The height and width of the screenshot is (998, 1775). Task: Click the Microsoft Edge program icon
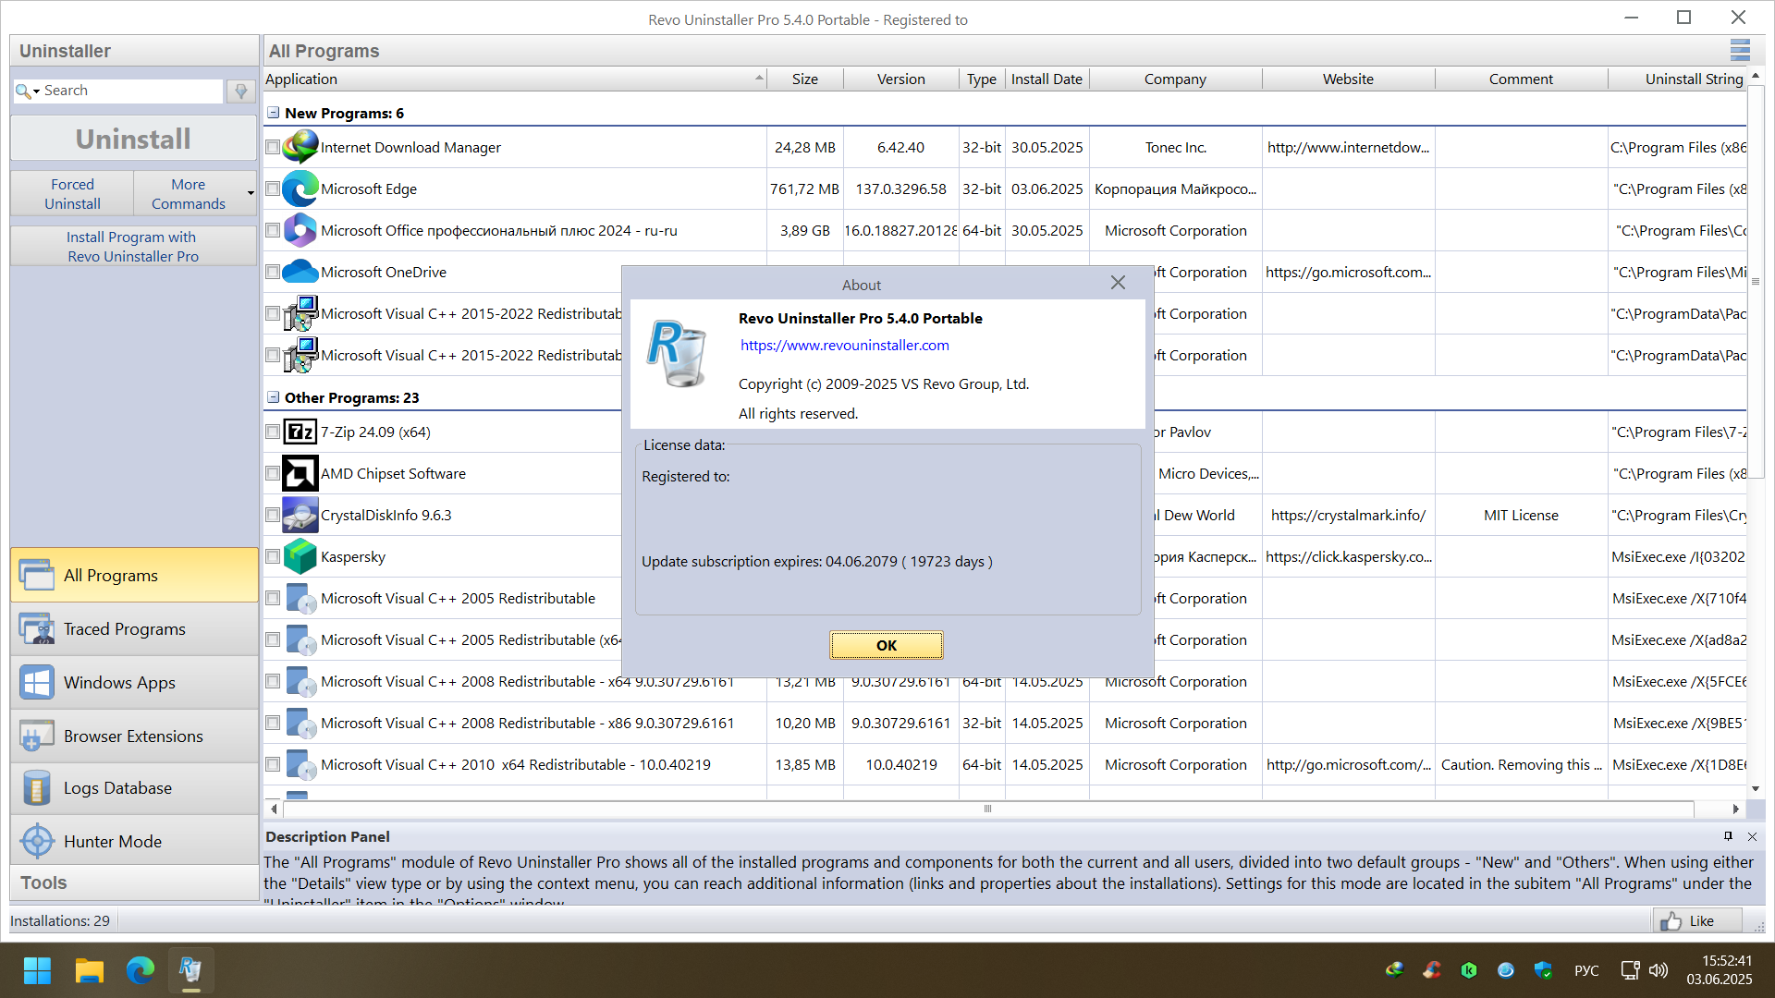(300, 189)
